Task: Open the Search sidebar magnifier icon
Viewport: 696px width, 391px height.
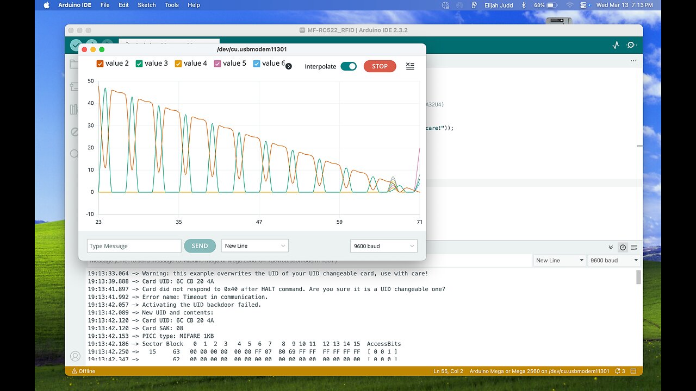Action: pyautogui.click(x=74, y=154)
